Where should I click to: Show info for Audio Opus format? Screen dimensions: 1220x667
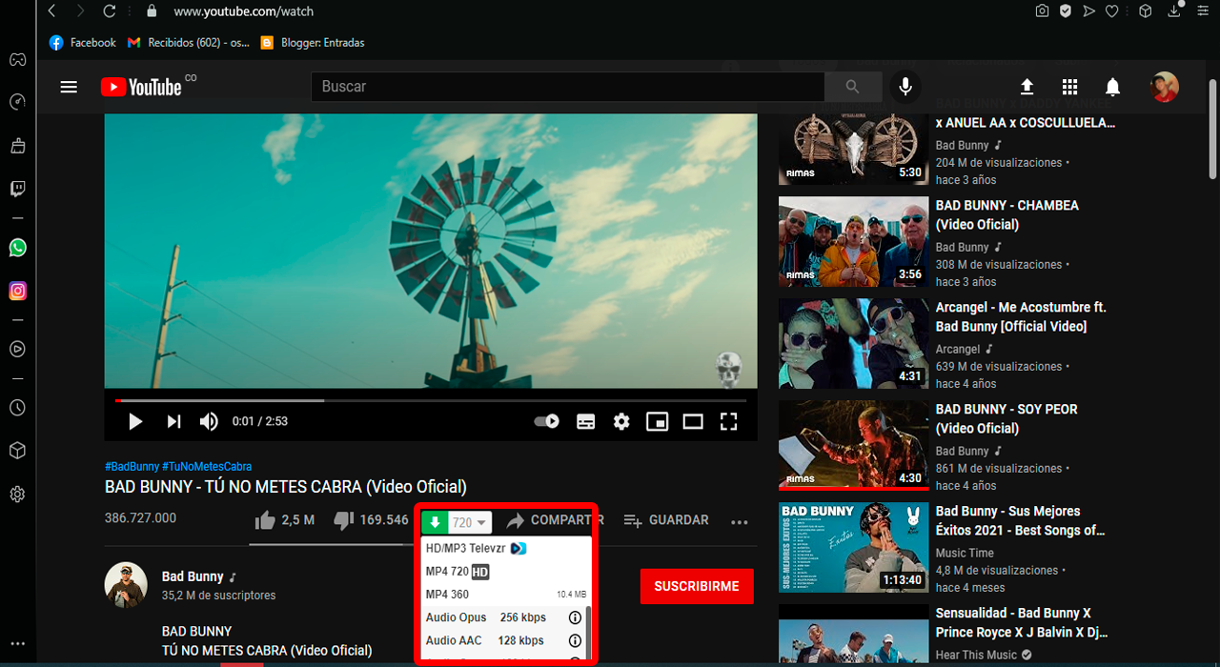click(x=575, y=617)
